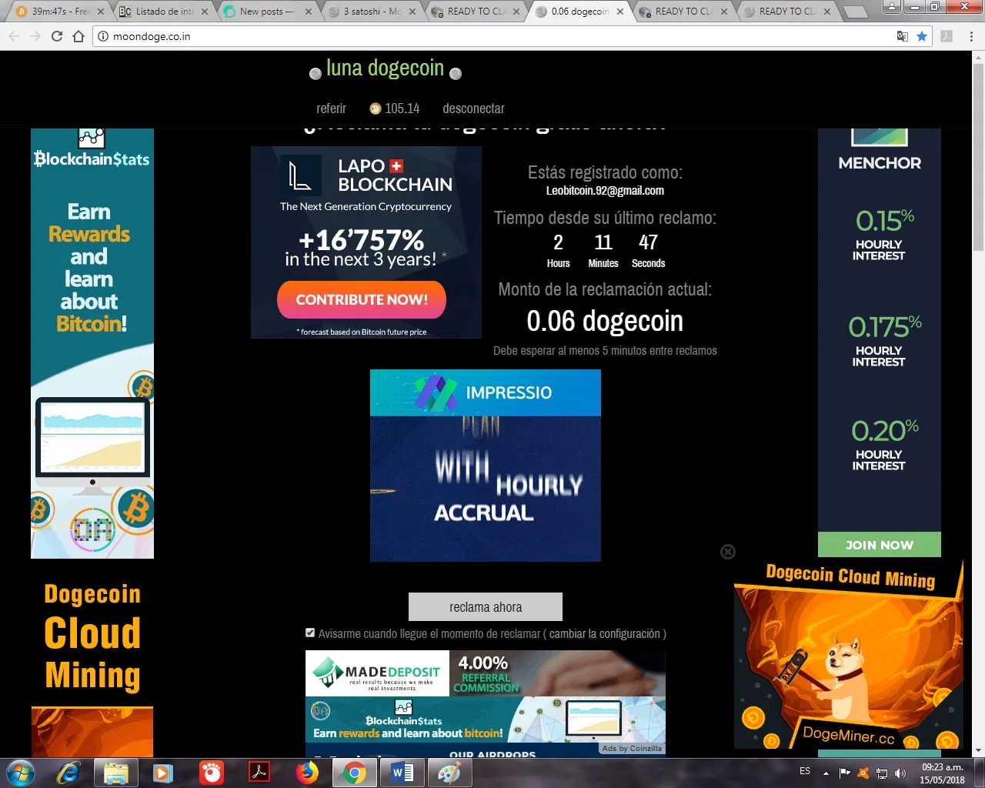985x788 pixels.
Task: Open the 'referir' link
Action: tap(332, 109)
